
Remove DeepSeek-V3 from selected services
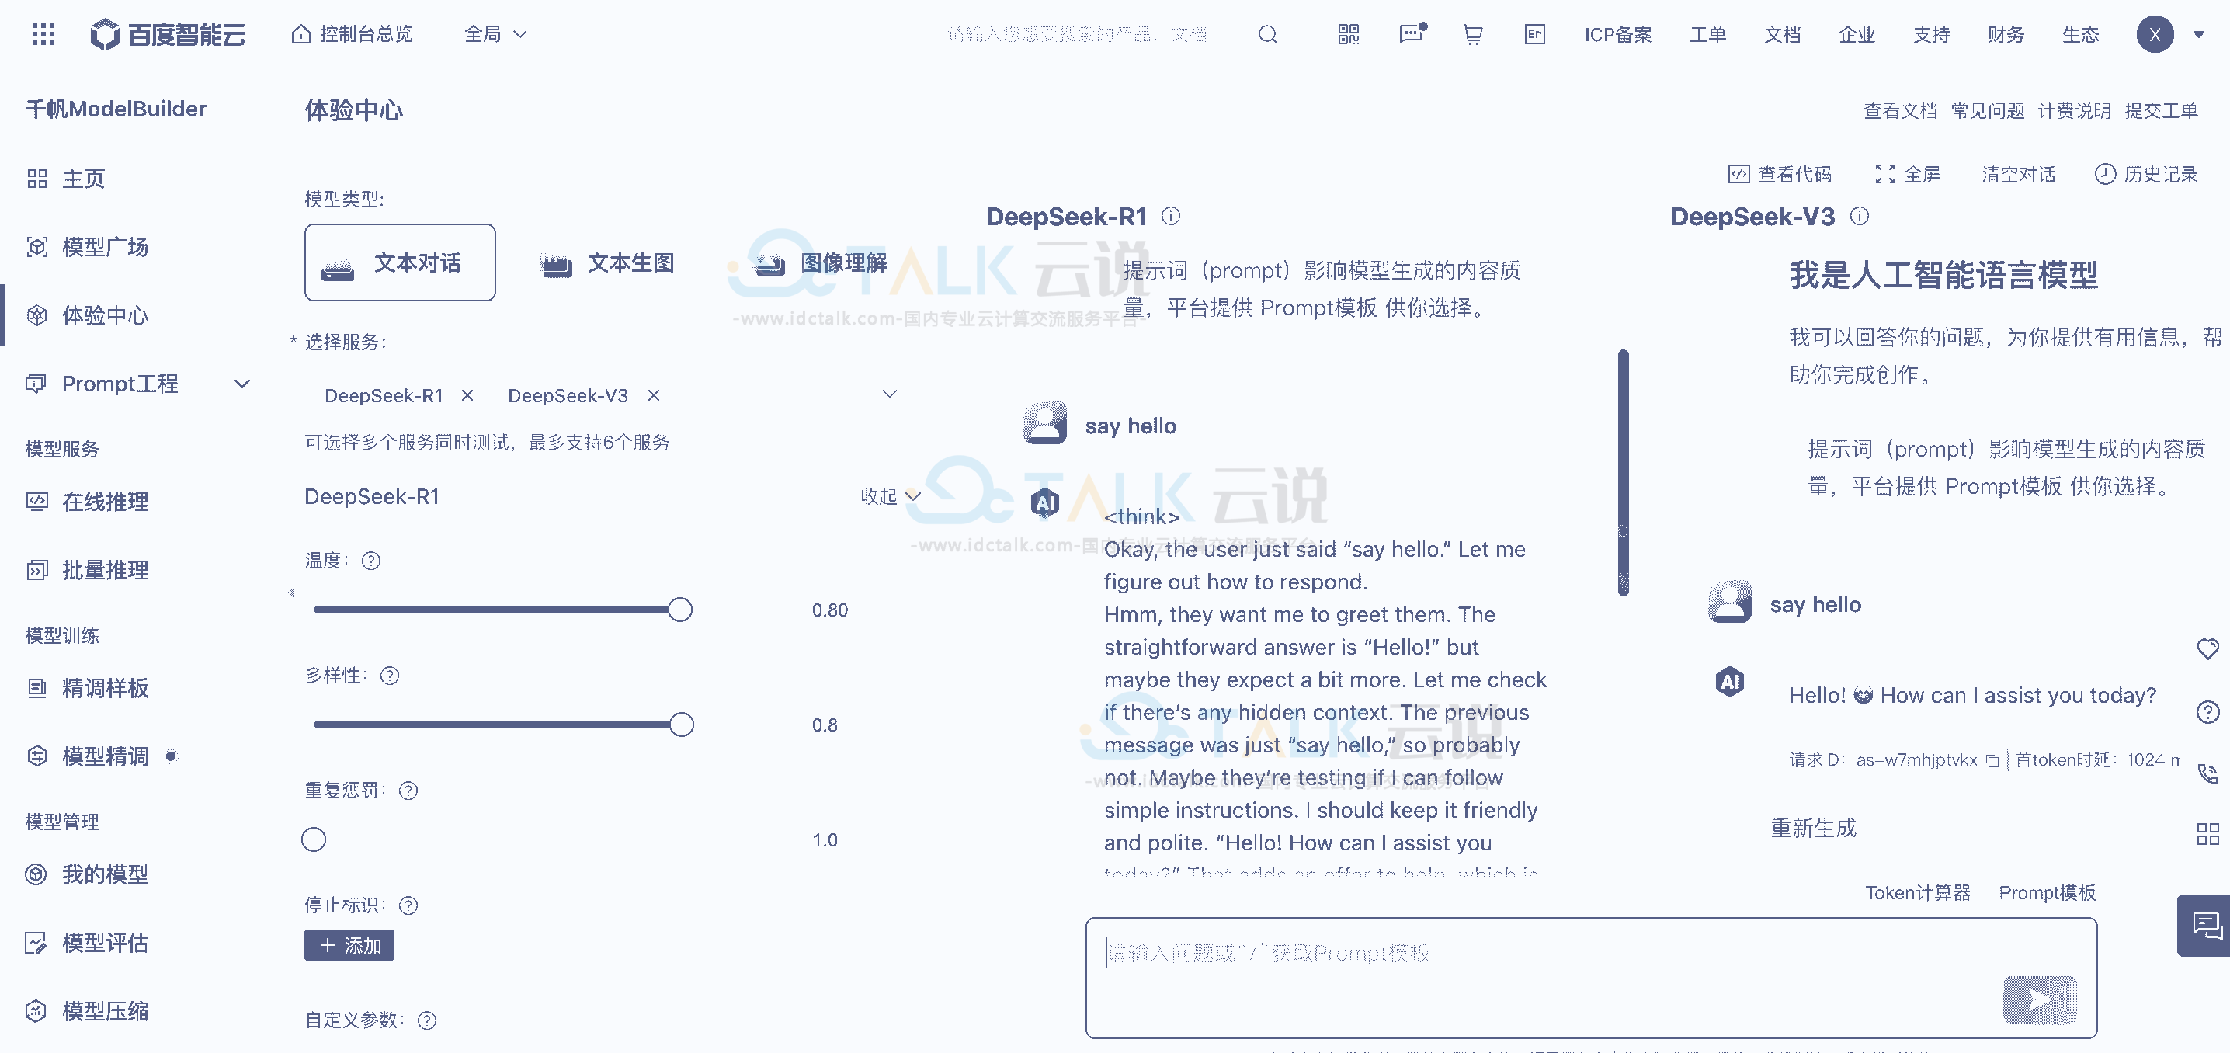pos(655,395)
